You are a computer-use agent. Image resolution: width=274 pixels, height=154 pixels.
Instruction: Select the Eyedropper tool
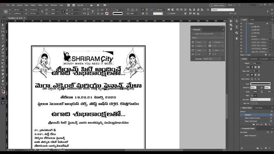[3, 77]
